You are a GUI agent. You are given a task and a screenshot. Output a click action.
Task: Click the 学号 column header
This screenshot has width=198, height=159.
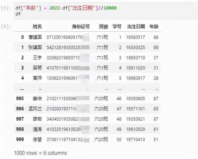pyautogui.click(x=117, y=26)
